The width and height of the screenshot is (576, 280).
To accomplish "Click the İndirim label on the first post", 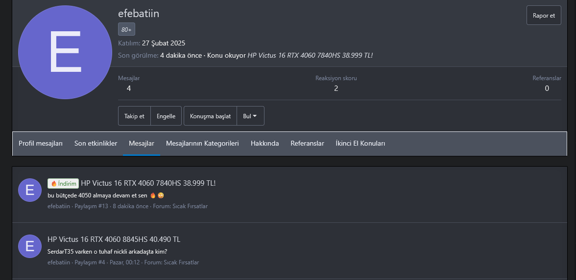I will pyautogui.click(x=63, y=183).
